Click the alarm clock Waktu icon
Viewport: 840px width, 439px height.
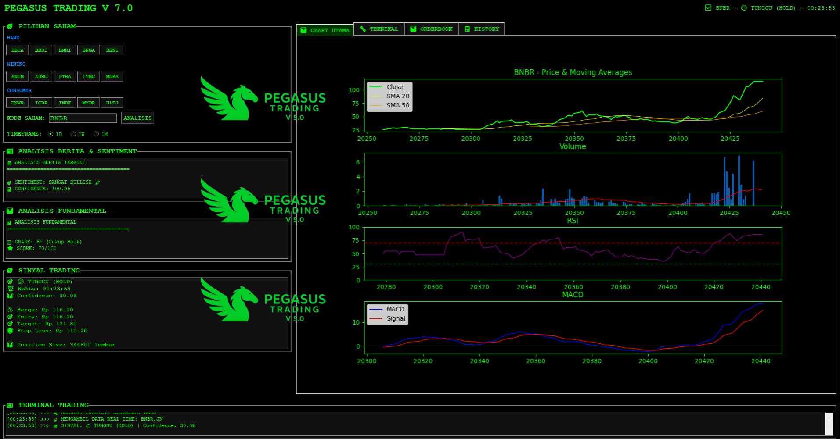coord(11,289)
